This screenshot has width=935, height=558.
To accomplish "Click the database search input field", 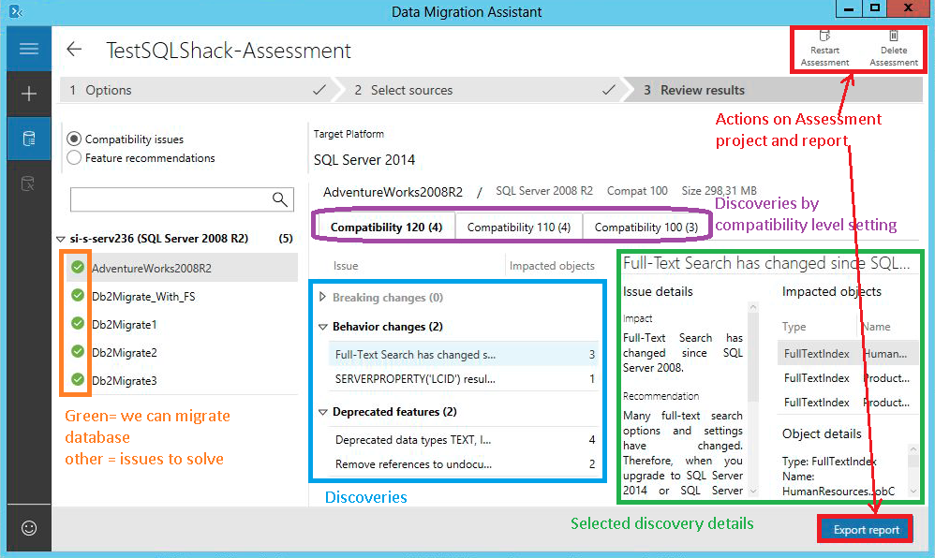I will (171, 199).
